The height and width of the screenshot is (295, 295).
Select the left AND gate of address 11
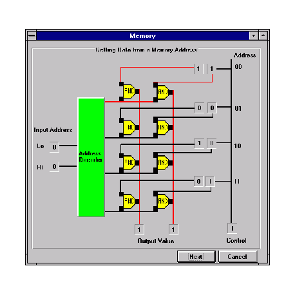tap(129, 201)
